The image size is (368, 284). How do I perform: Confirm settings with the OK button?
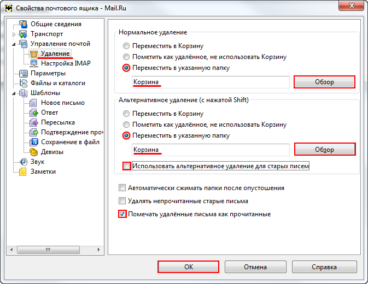pos(188,267)
